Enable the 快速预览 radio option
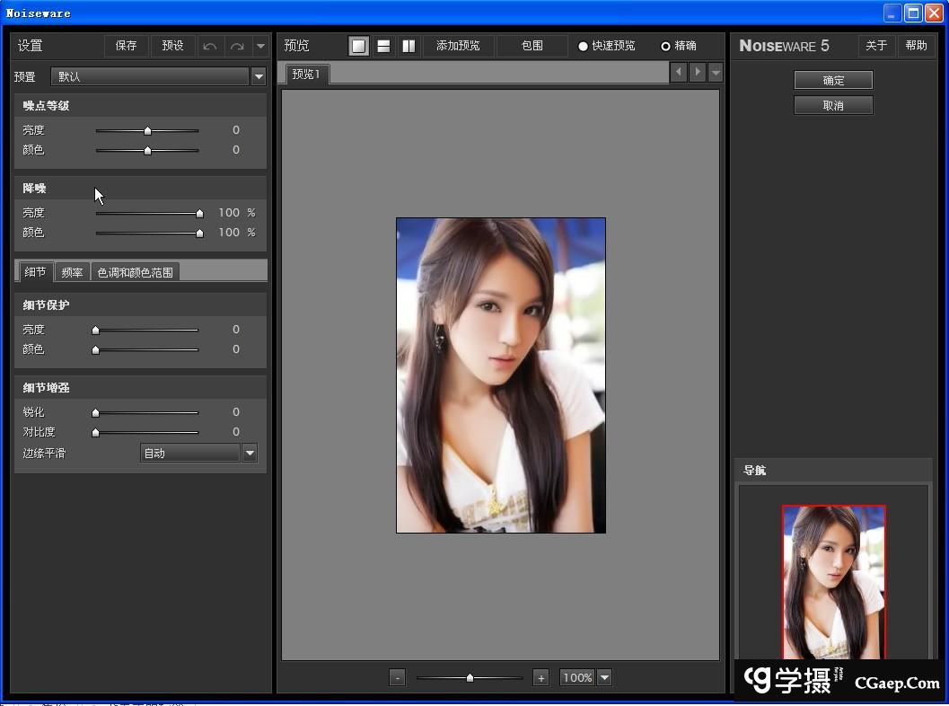 click(x=583, y=46)
